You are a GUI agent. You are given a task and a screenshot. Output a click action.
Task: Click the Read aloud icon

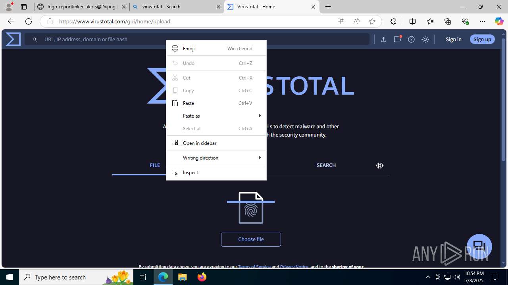pyautogui.click(x=356, y=21)
